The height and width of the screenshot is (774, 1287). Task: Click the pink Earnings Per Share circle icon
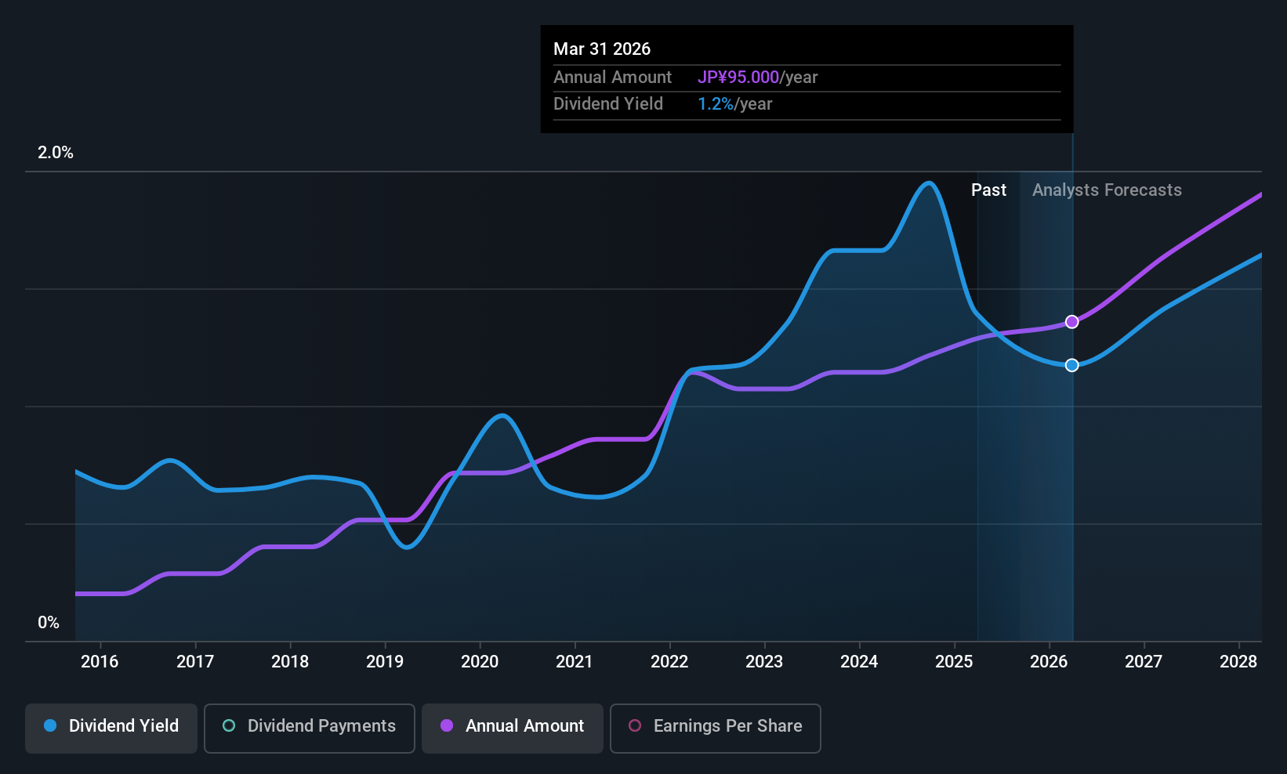[x=635, y=725]
